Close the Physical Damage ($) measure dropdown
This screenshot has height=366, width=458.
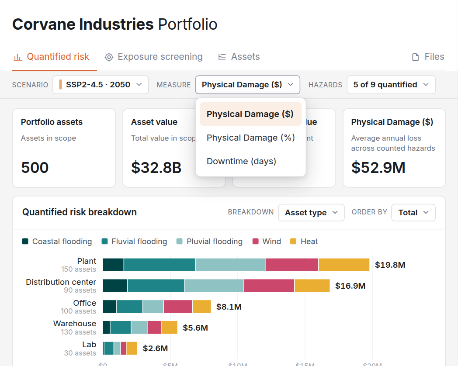[x=248, y=85]
